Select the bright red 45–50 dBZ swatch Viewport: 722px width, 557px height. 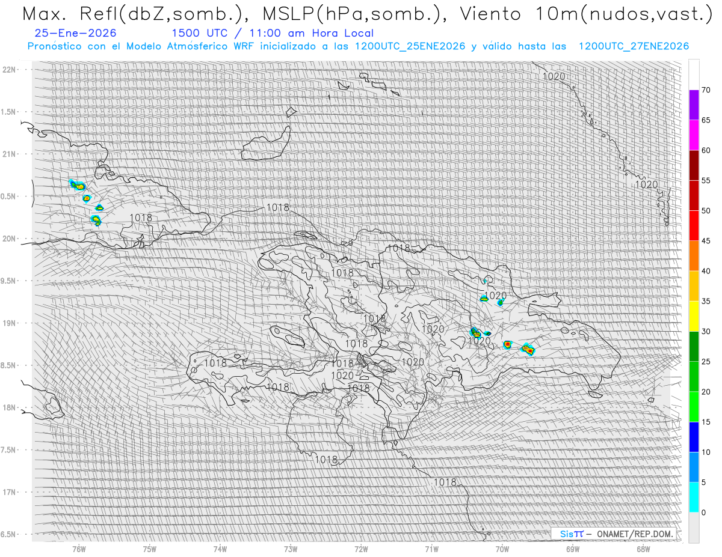coord(694,226)
